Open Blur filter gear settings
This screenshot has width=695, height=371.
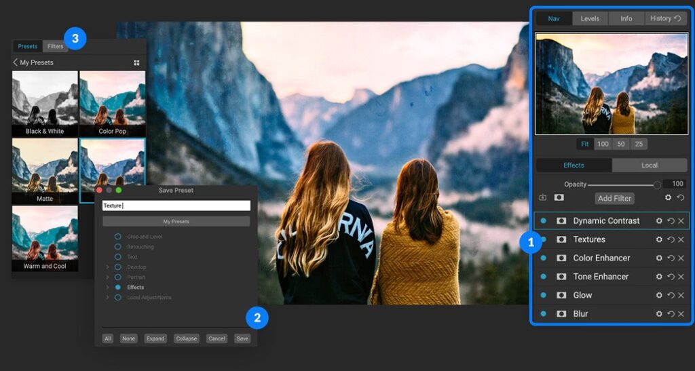659,314
